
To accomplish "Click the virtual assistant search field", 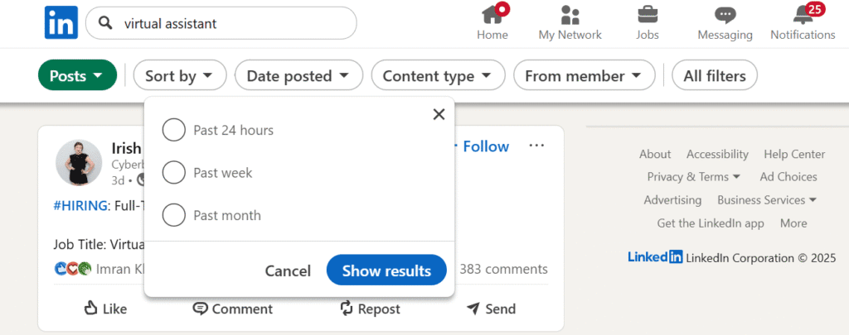I will 221,23.
